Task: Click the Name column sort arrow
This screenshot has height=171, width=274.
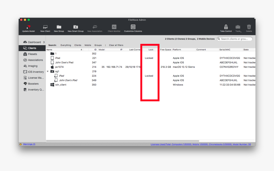Action: coord(81,50)
